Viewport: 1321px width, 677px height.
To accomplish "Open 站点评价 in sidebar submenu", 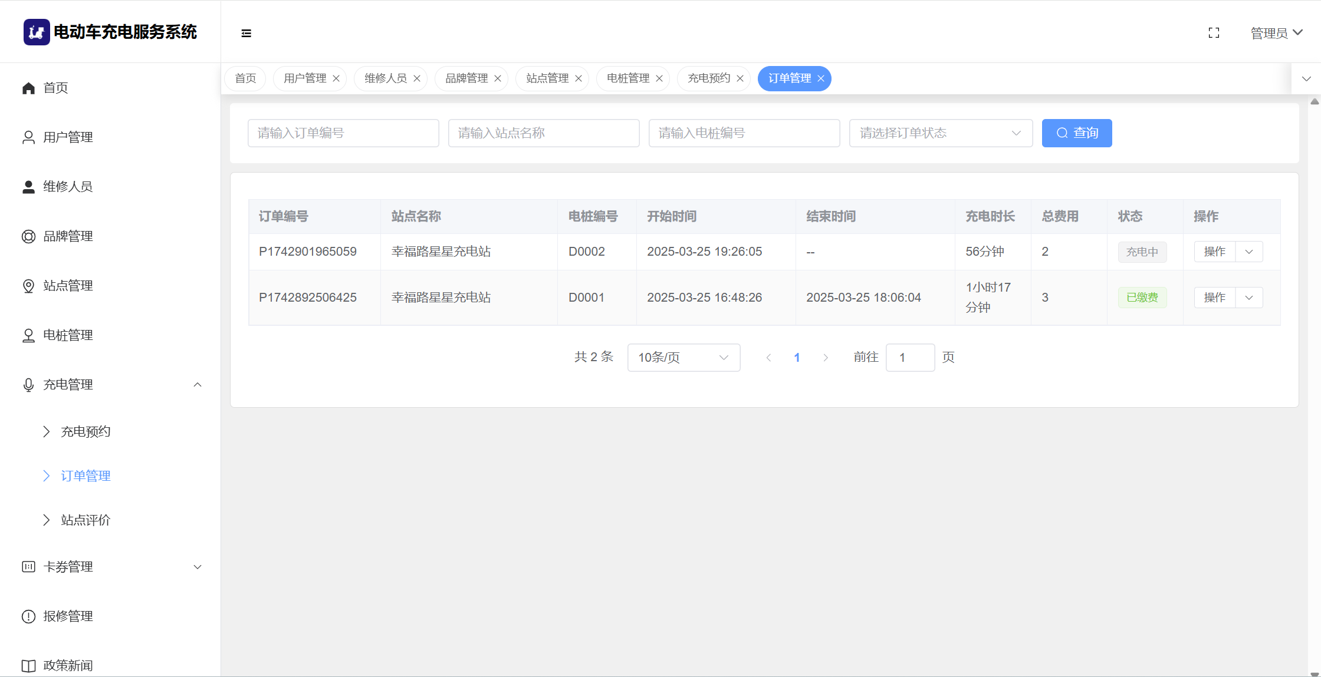I will pyautogui.click(x=86, y=520).
